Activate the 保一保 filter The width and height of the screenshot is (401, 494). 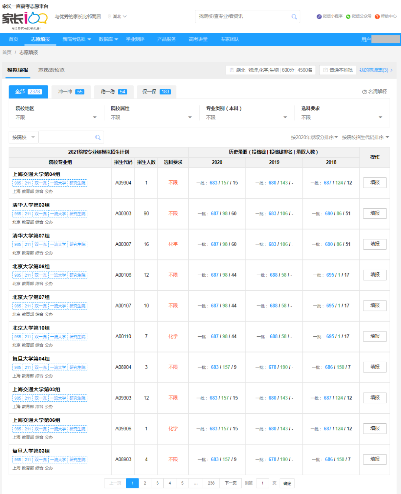pos(156,92)
